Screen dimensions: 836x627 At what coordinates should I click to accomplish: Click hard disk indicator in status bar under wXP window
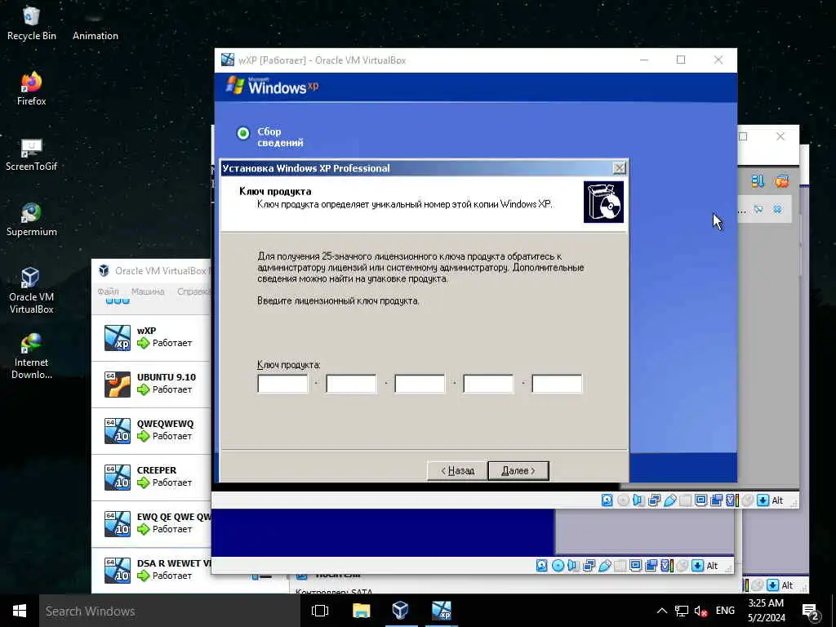(607, 500)
